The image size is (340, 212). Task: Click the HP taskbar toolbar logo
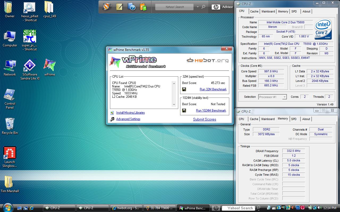[x=216, y=208]
